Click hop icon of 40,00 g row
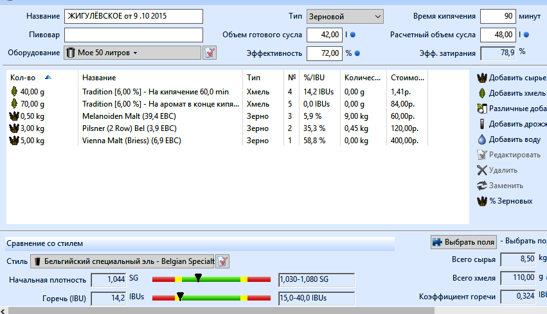This screenshot has width=547, height=314. point(14,91)
